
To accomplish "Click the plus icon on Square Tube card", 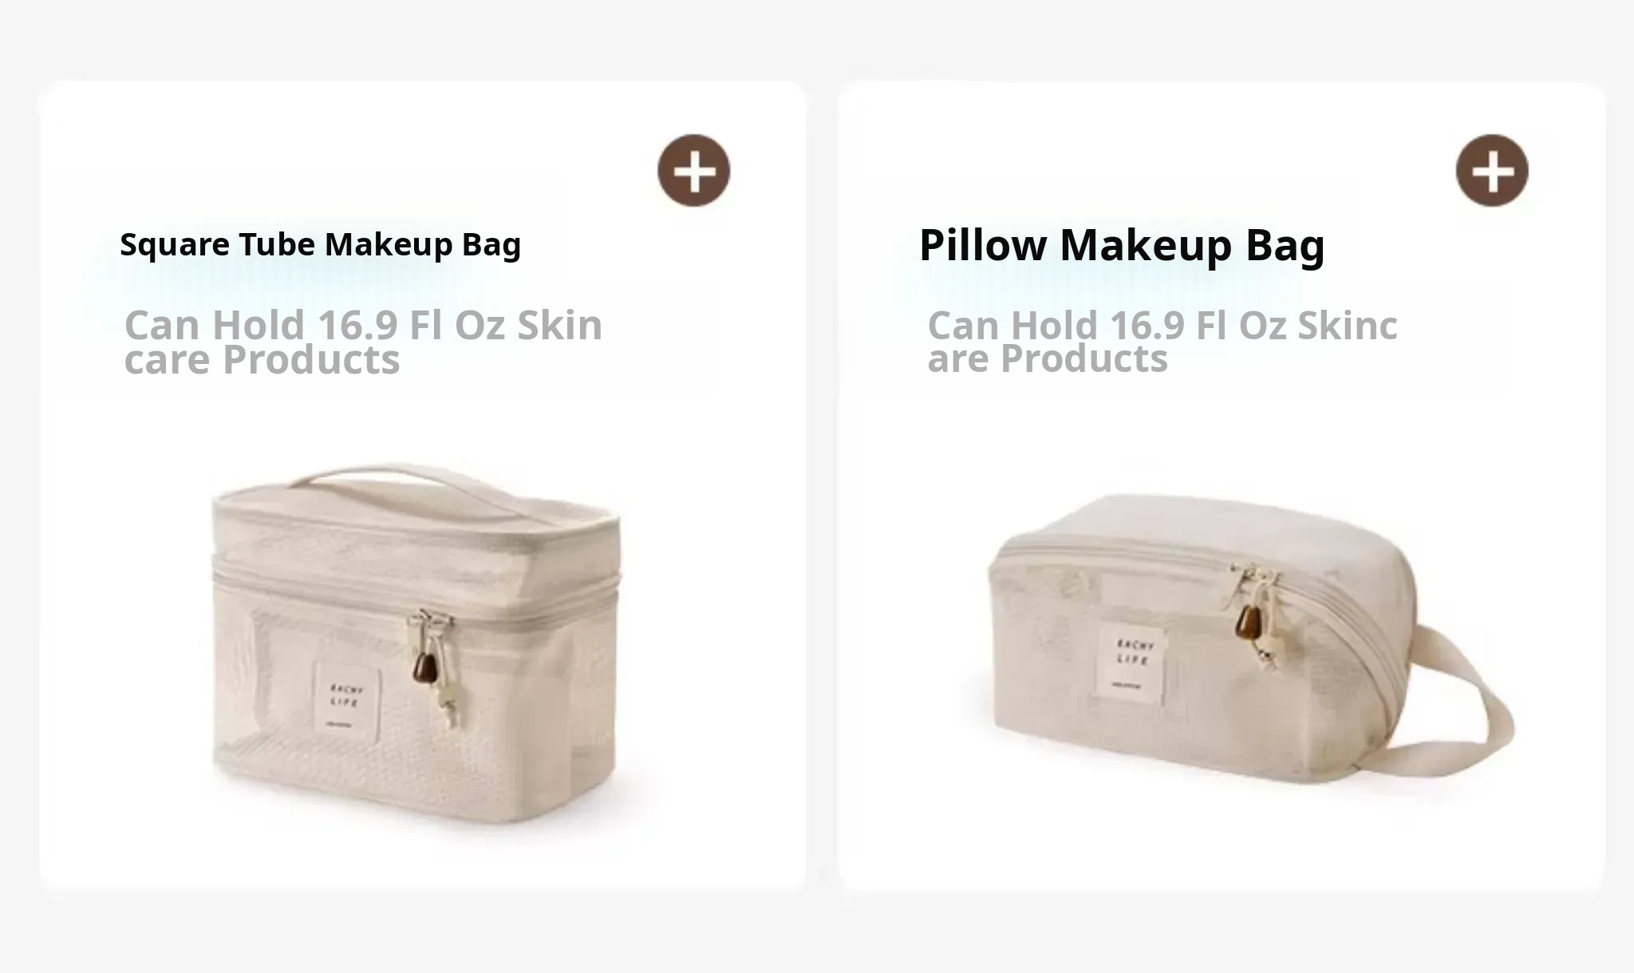I will tap(693, 170).
